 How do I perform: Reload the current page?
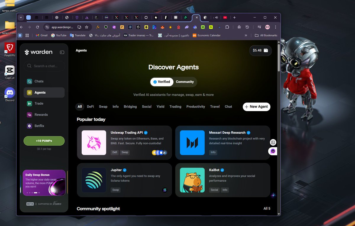[x=37, y=27]
